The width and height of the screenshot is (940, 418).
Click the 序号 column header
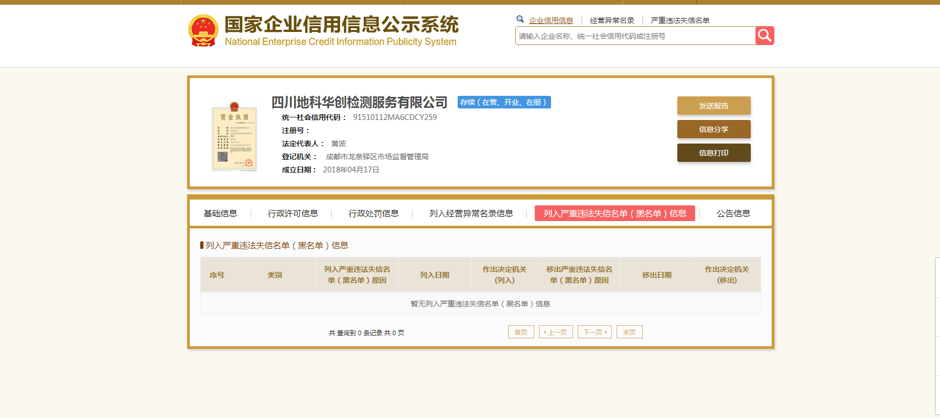point(217,275)
